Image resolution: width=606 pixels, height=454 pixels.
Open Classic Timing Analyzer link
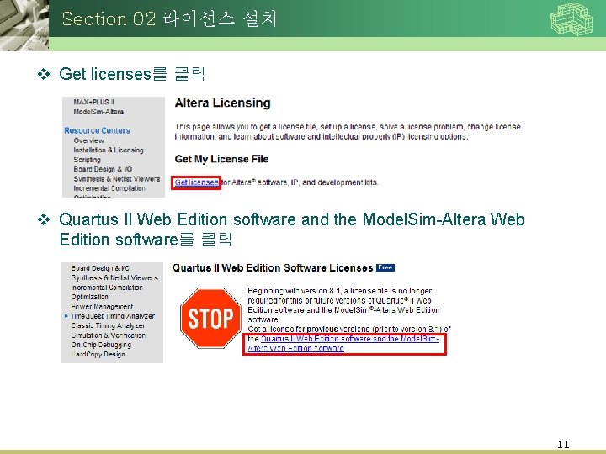(x=109, y=326)
